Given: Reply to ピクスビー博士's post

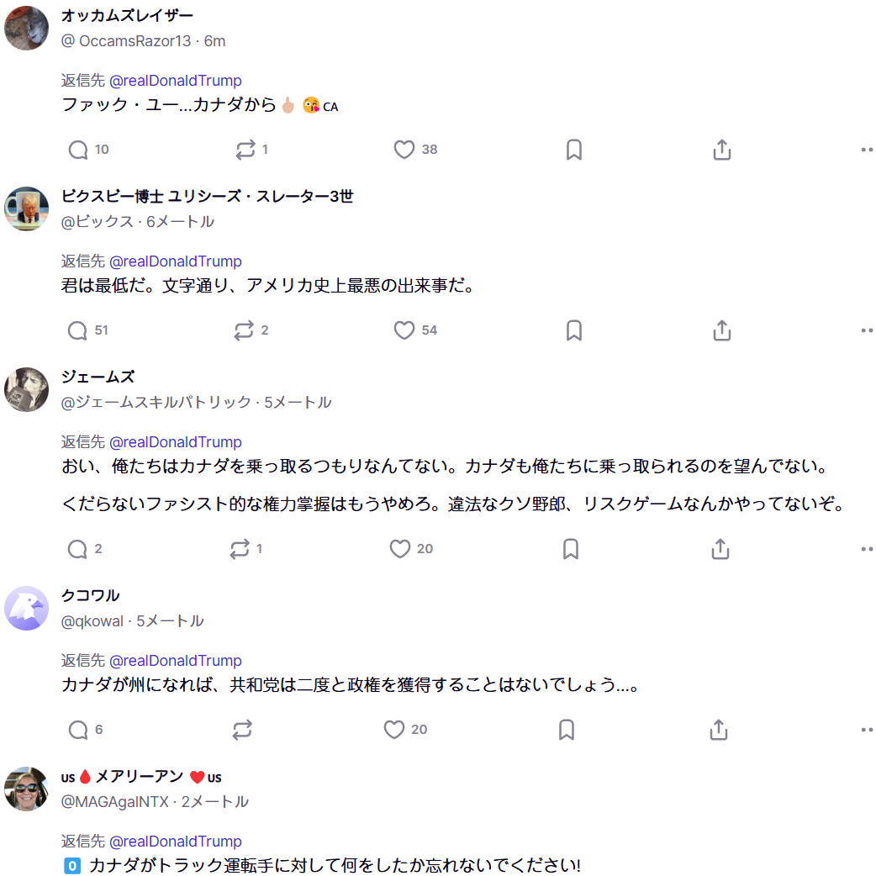Looking at the screenshot, I should (78, 330).
